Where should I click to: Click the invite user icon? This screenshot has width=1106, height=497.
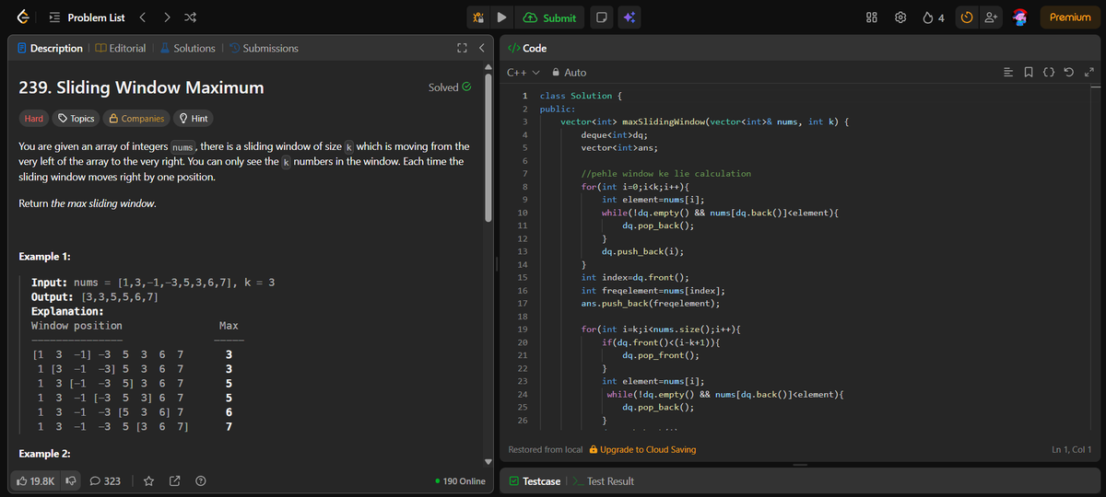click(991, 17)
